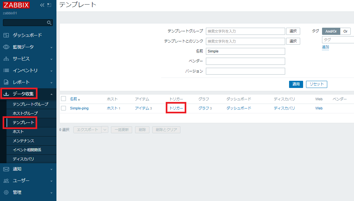Switch the tag filter to Or mode
The width and height of the screenshot is (354, 201).
(x=346, y=31)
